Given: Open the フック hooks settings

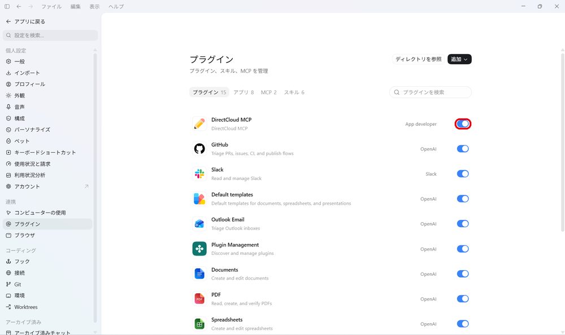Looking at the screenshot, I should [47, 262].
